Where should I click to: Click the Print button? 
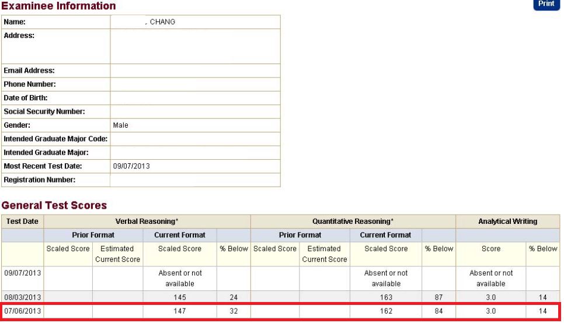pyautogui.click(x=546, y=4)
